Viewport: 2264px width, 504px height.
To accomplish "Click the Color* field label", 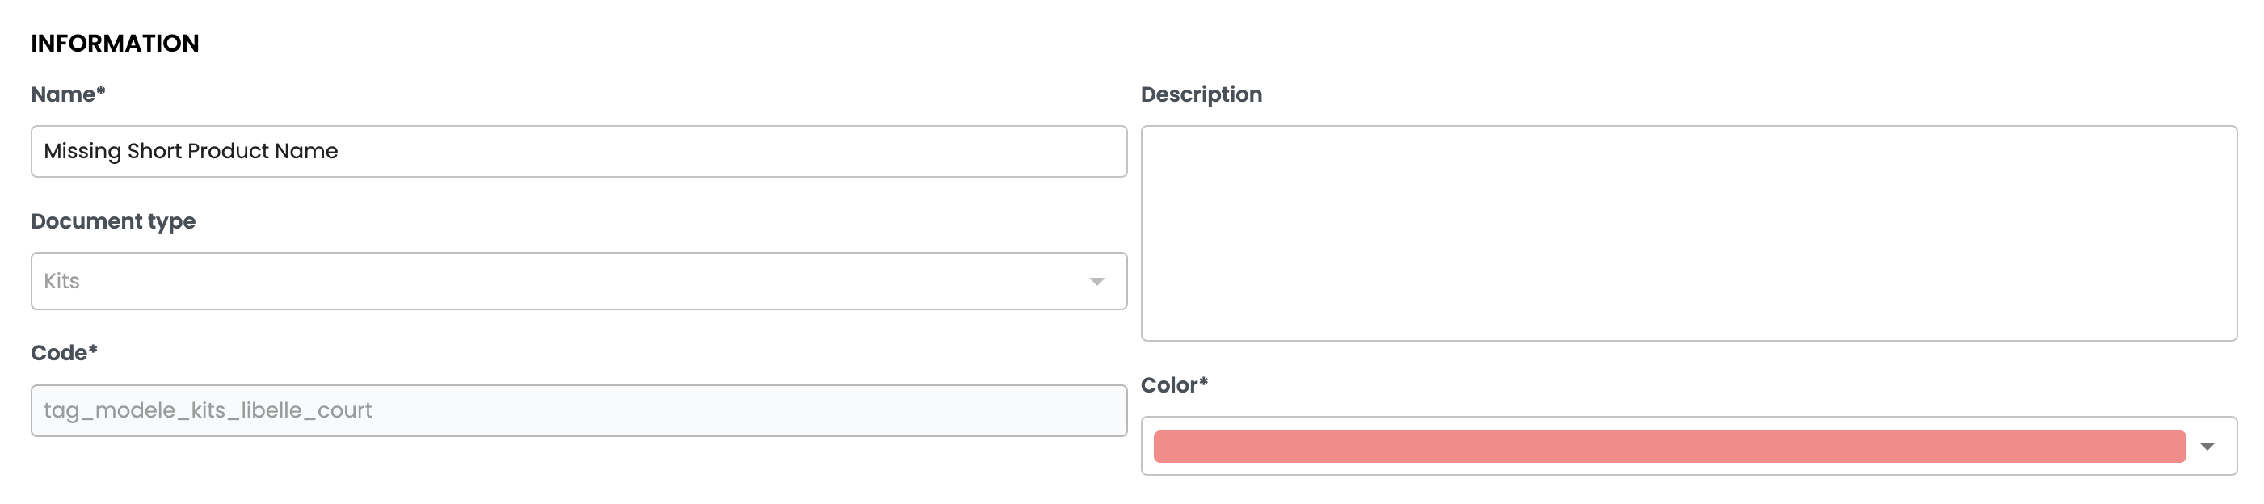I will [x=1174, y=384].
